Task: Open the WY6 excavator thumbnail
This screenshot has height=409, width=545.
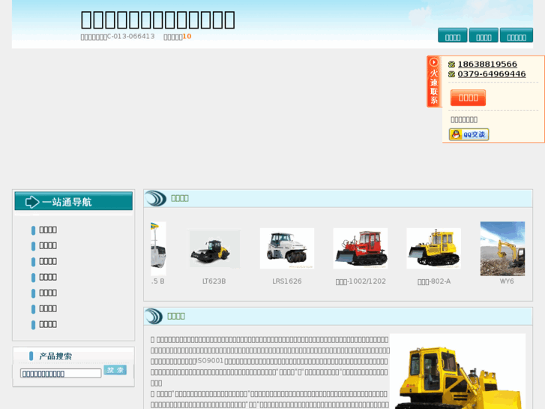Action: pyautogui.click(x=502, y=249)
